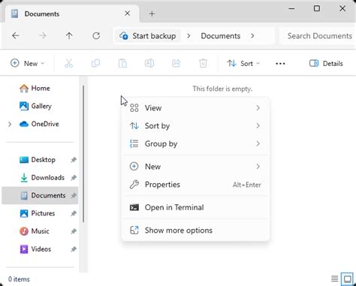Open Group by submenu in context menu
This screenshot has height=286, width=356.
click(x=195, y=144)
